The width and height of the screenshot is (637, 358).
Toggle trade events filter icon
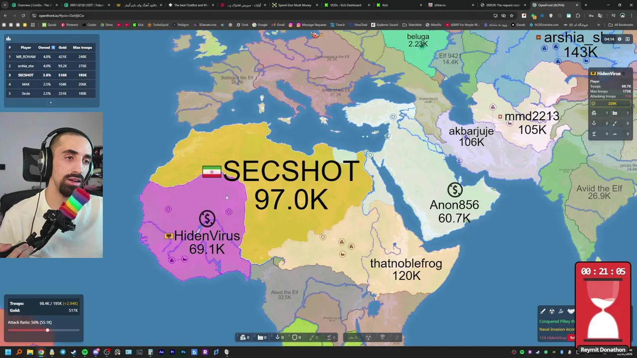561,311
